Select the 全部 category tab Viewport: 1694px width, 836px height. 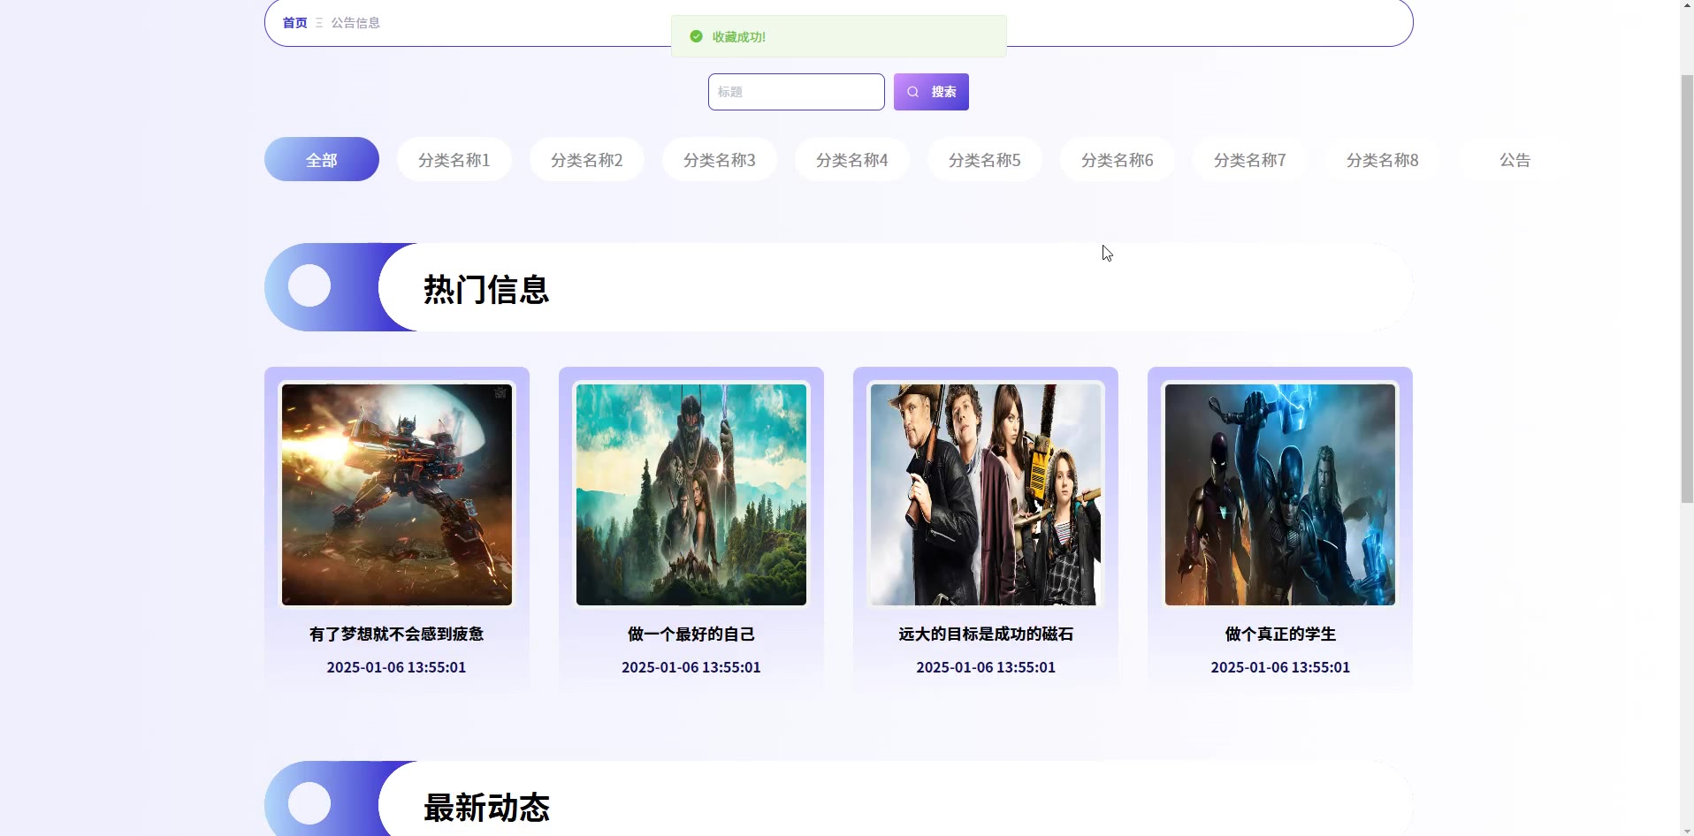click(322, 159)
